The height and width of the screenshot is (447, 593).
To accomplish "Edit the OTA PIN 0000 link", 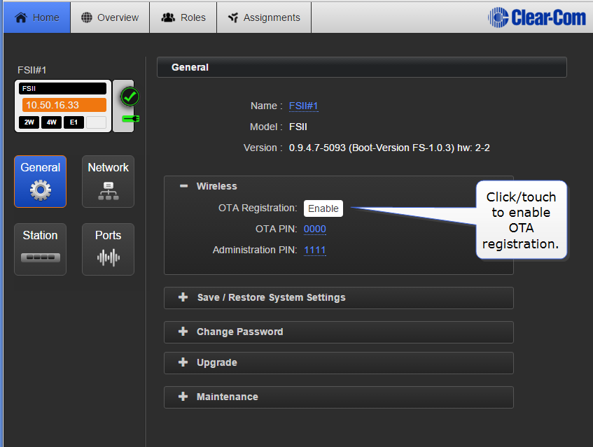I will (314, 229).
